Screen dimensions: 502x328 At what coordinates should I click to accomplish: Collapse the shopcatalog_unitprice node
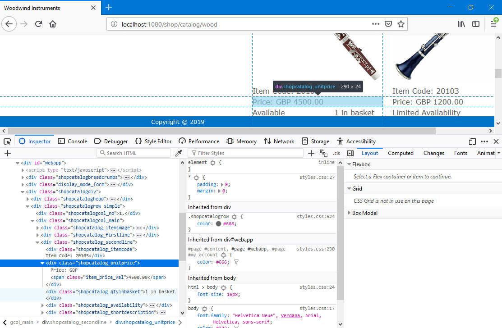pyautogui.click(x=42, y=263)
